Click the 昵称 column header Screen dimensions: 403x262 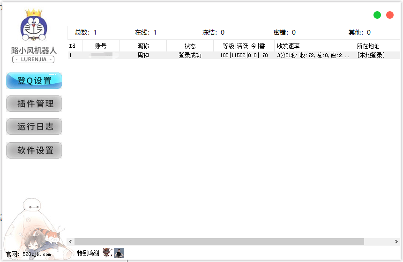point(143,46)
